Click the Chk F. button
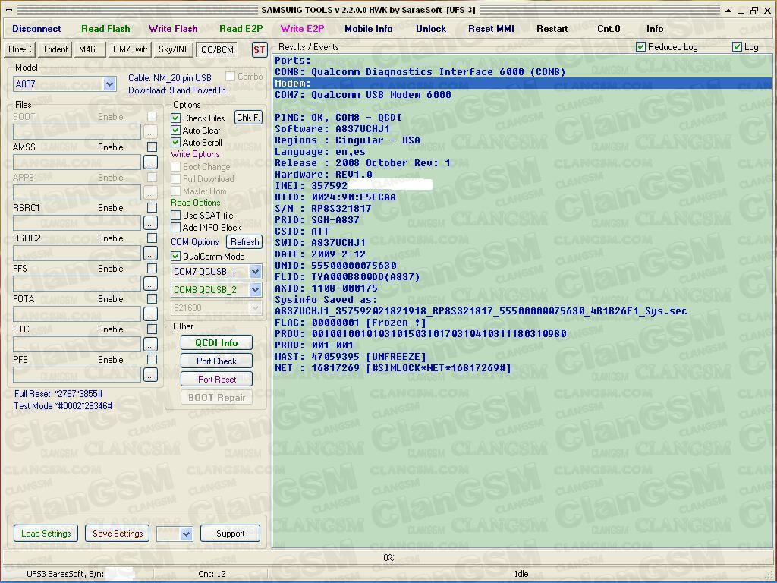Viewport: 777px width, 583px height. coord(248,118)
